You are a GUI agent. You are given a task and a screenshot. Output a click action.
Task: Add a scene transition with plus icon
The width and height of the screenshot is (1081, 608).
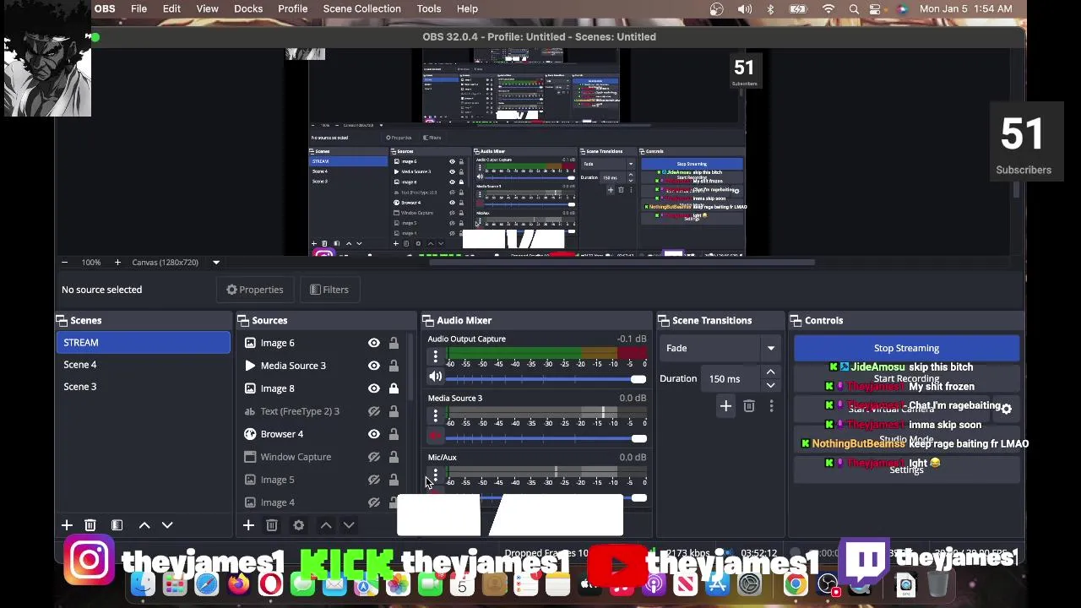pyautogui.click(x=725, y=406)
